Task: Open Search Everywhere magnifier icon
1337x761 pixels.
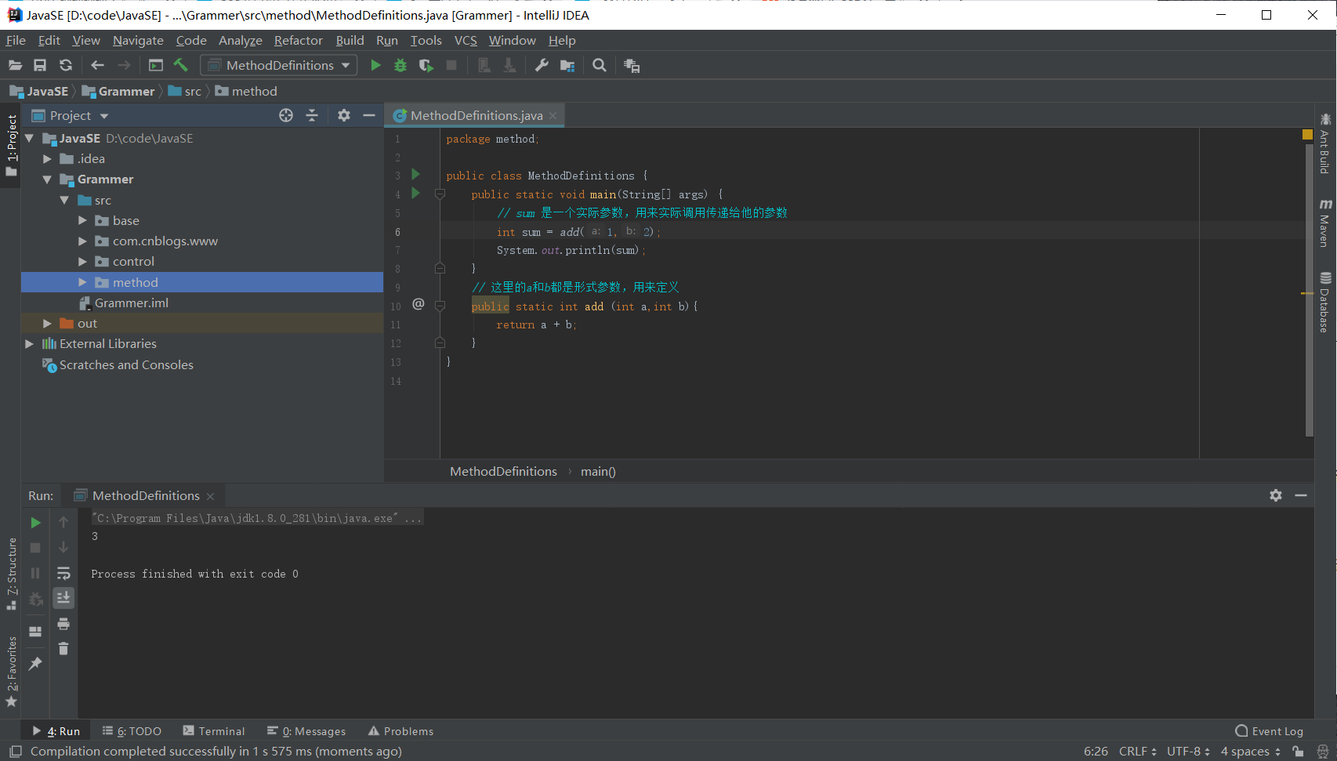Action: pyautogui.click(x=600, y=66)
